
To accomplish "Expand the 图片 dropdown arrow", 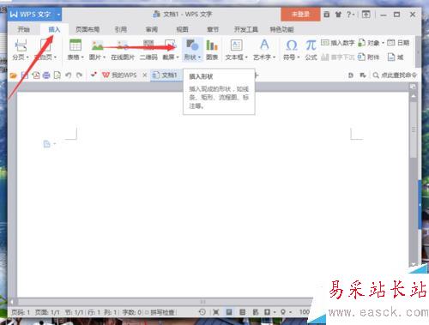I will 104,57.
